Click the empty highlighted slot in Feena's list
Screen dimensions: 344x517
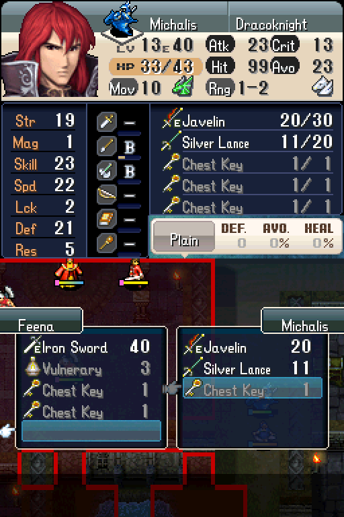pos(91,431)
